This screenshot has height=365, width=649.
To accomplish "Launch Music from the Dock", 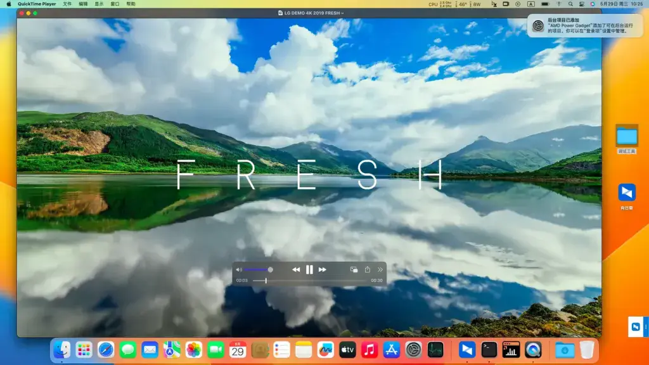I will pyautogui.click(x=369, y=350).
